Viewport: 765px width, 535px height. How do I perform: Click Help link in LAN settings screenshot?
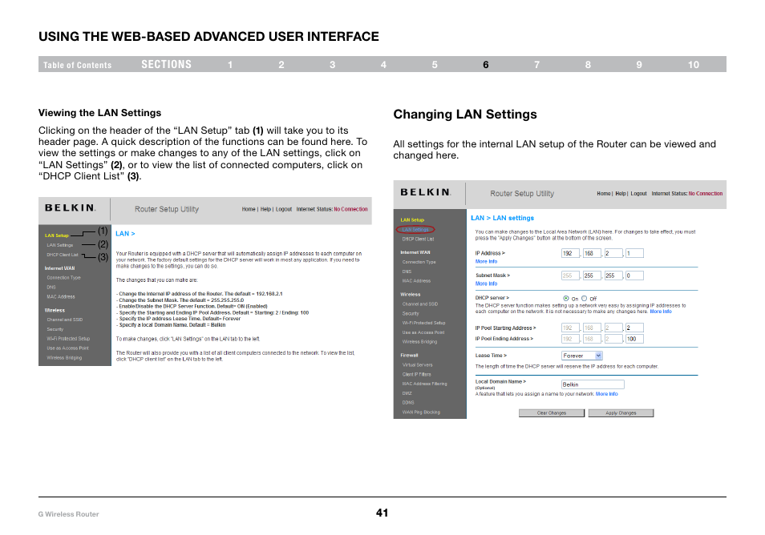tap(621, 194)
